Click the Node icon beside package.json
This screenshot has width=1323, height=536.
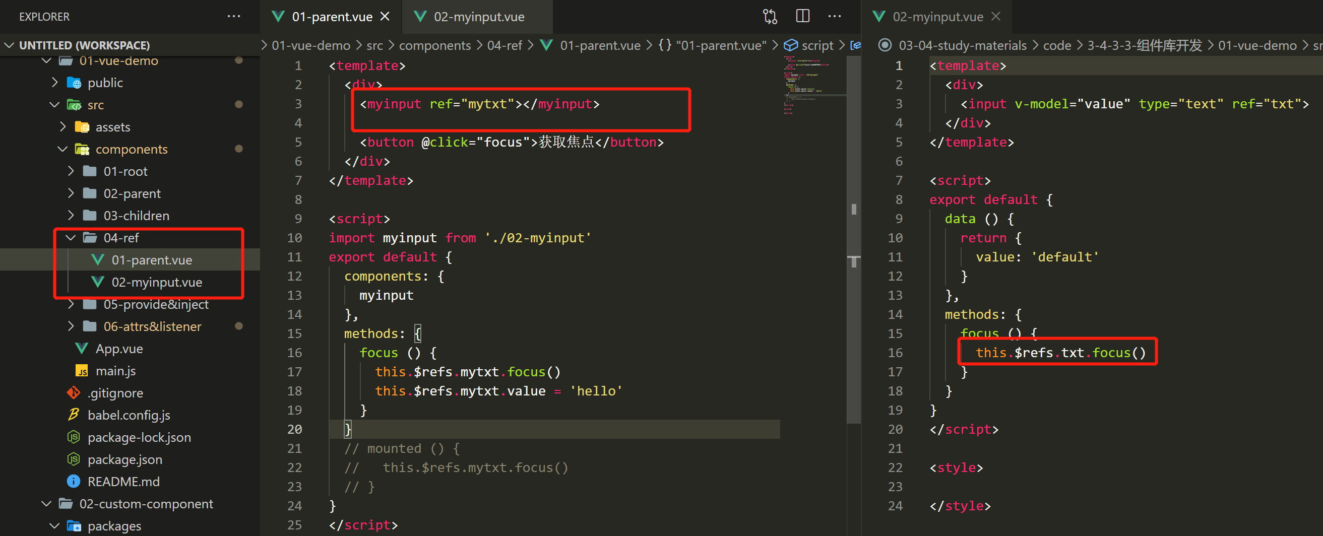[x=74, y=459]
